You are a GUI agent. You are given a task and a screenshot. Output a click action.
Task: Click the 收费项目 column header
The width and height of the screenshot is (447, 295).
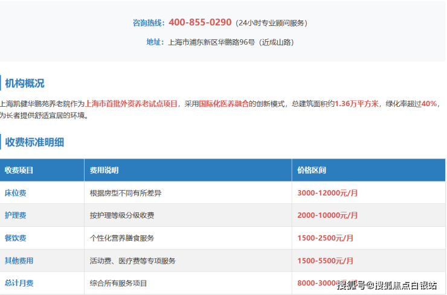pos(19,170)
